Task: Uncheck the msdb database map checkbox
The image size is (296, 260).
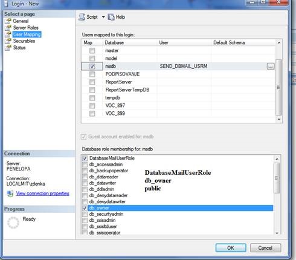Action: (x=92, y=67)
